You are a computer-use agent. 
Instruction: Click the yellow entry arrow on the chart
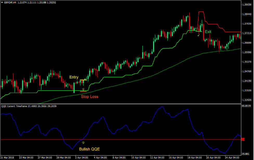coord(83,89)
